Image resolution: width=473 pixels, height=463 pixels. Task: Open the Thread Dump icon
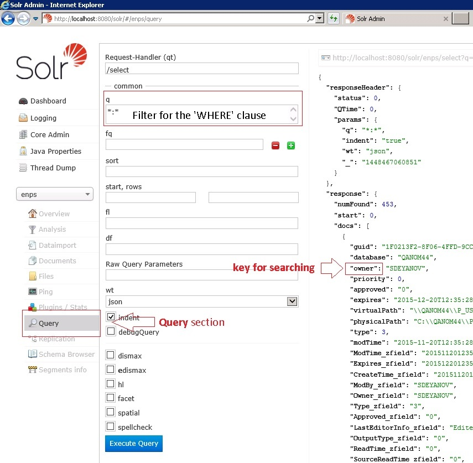(23, 168)
